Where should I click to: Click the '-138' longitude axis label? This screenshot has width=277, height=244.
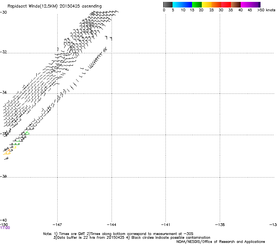pyautogui.click(x=220, y=225)
